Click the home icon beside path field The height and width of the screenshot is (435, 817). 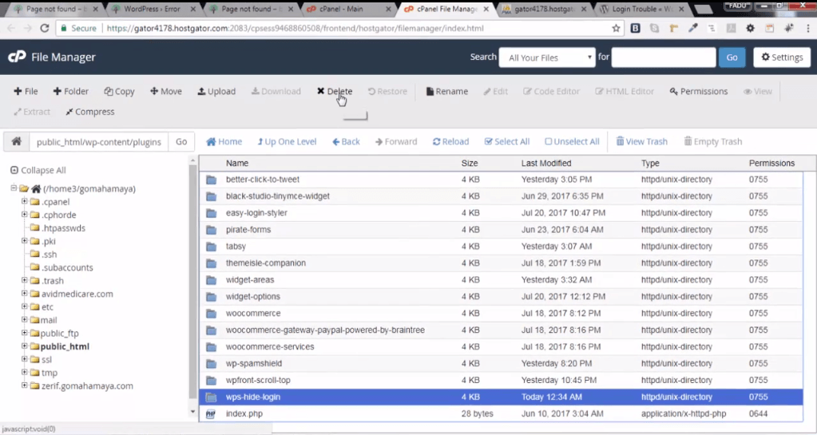(17, 141)
